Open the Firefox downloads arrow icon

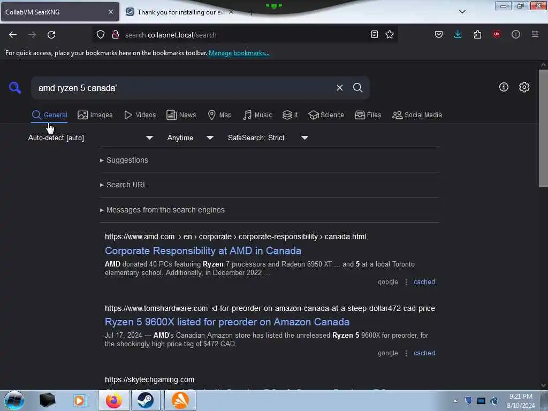click(458, 34)
